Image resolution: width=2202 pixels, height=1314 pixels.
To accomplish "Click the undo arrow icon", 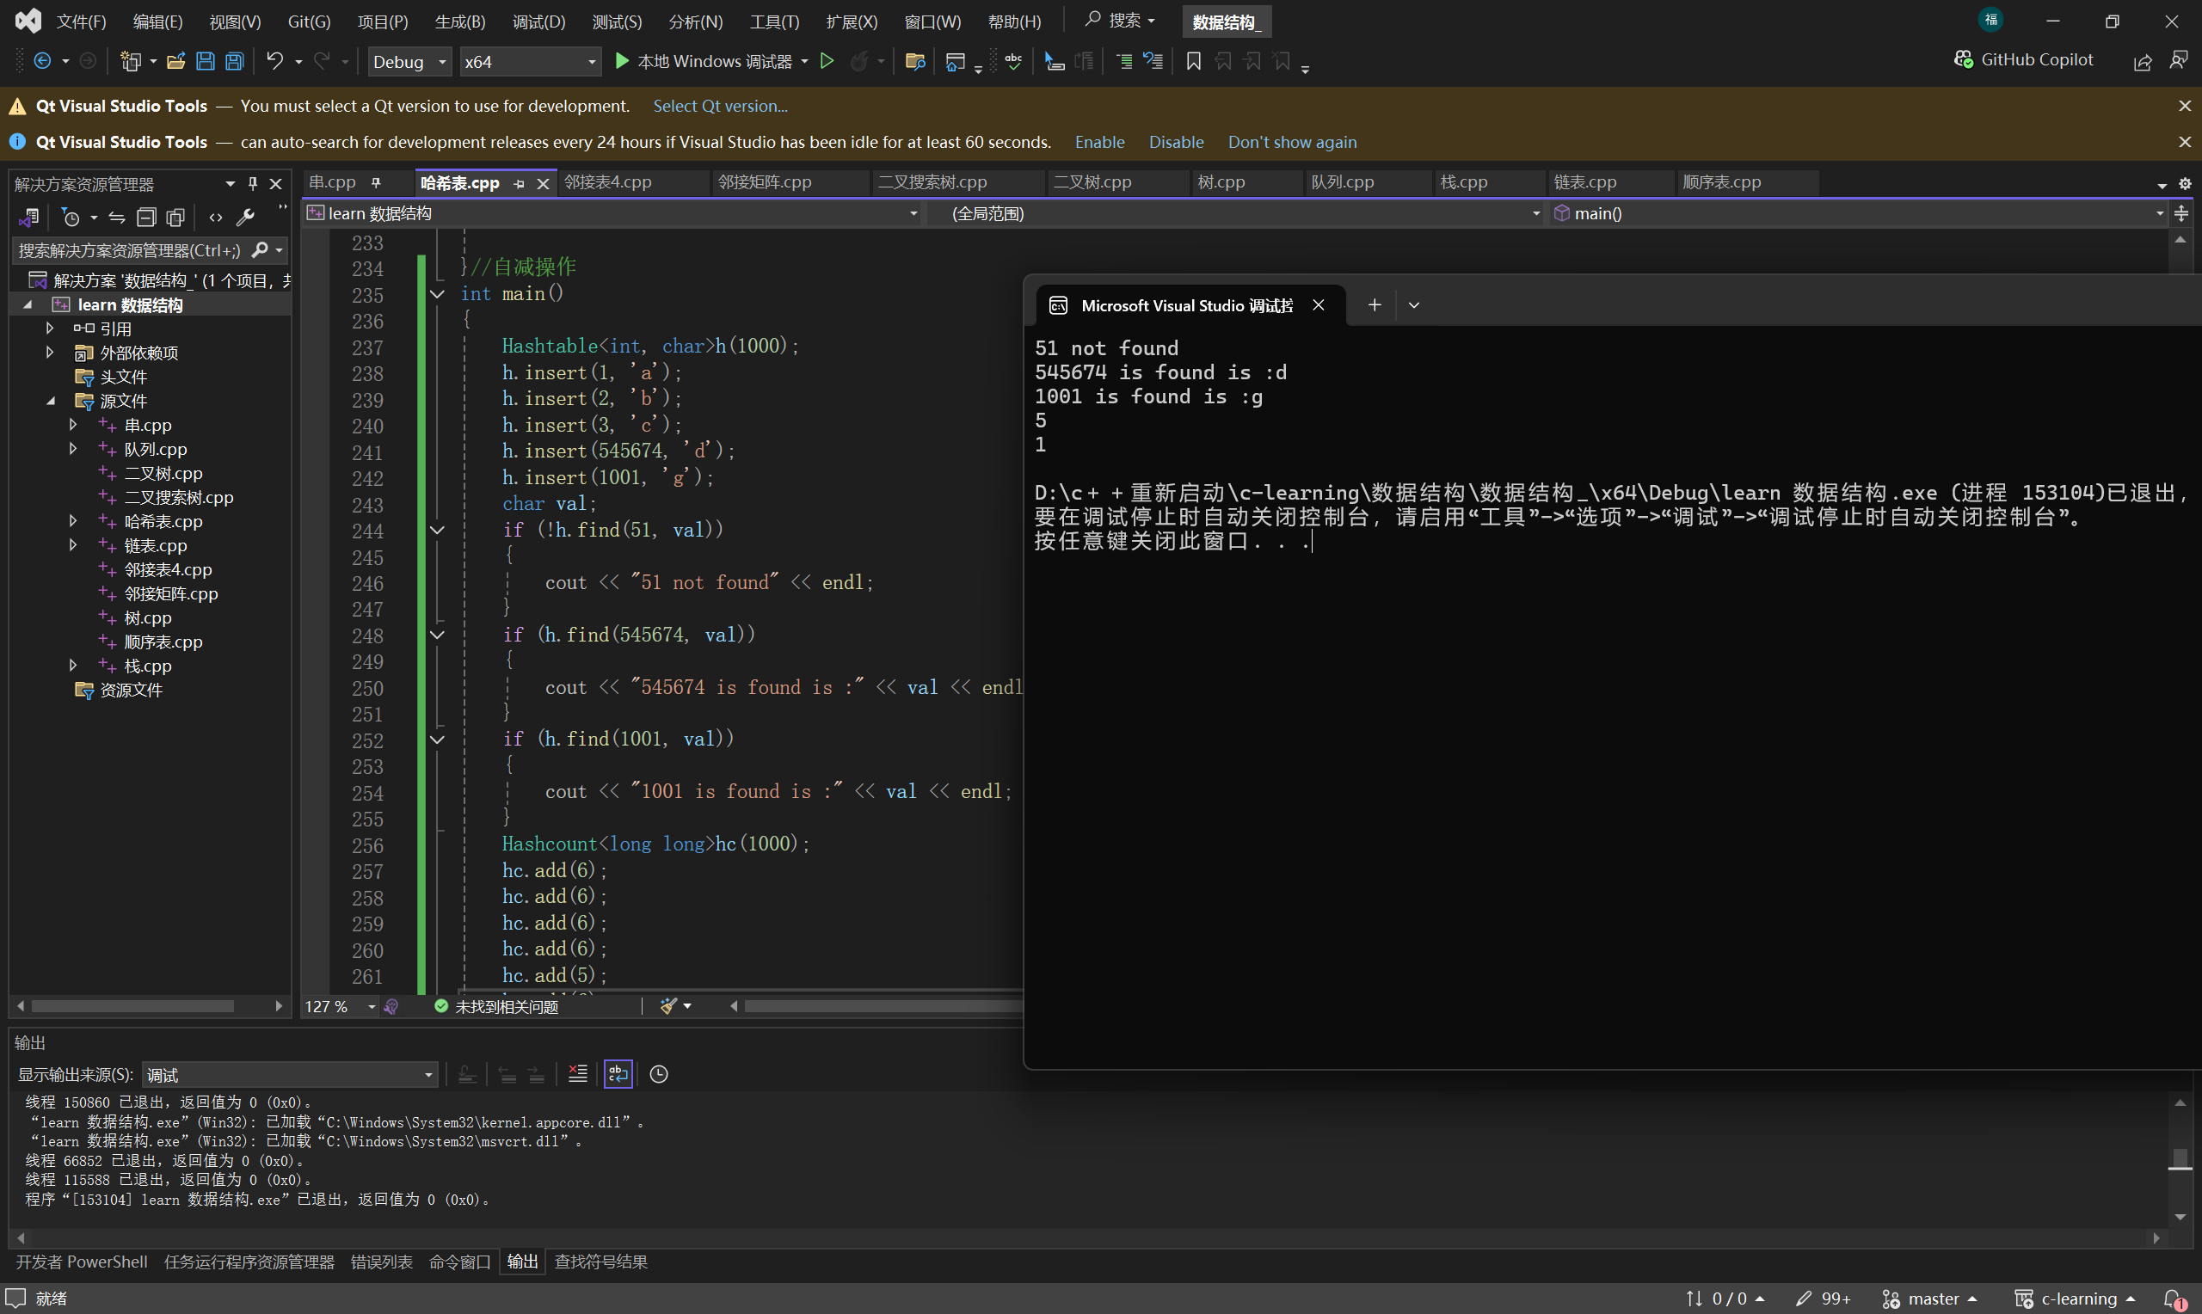I will coord(274,61).
